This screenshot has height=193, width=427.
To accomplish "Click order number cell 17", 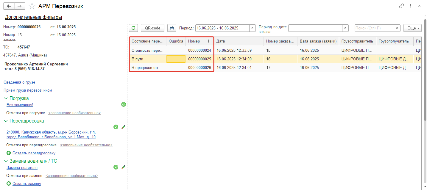I will click(280, 68).
